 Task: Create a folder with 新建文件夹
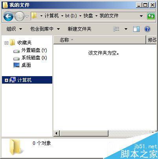pos(79,29)
